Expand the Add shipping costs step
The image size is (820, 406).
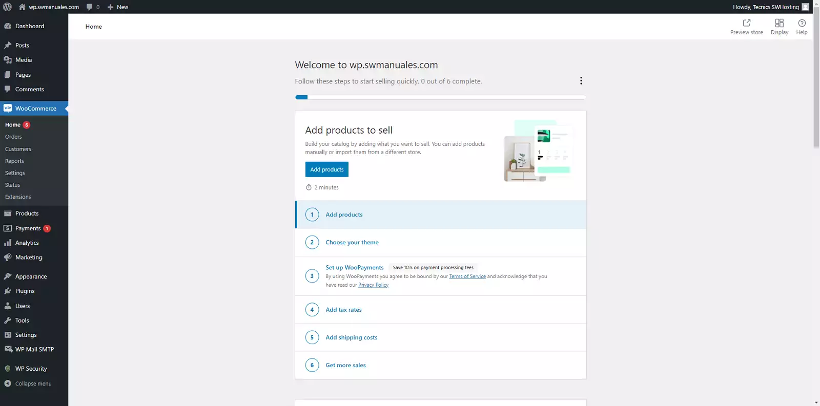351,337
